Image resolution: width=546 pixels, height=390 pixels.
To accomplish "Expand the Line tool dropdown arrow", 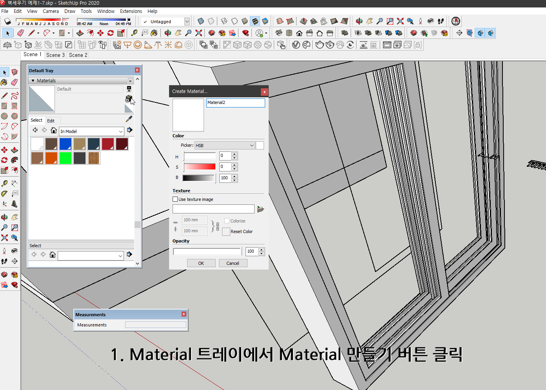I will click(x=38, y=33).
